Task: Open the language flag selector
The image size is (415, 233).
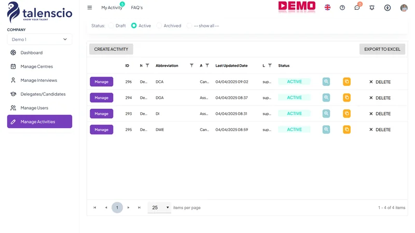Action: 327,7
